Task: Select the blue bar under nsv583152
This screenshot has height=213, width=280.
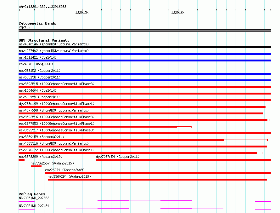Action: pyautogui.click(x=145, y=74)
